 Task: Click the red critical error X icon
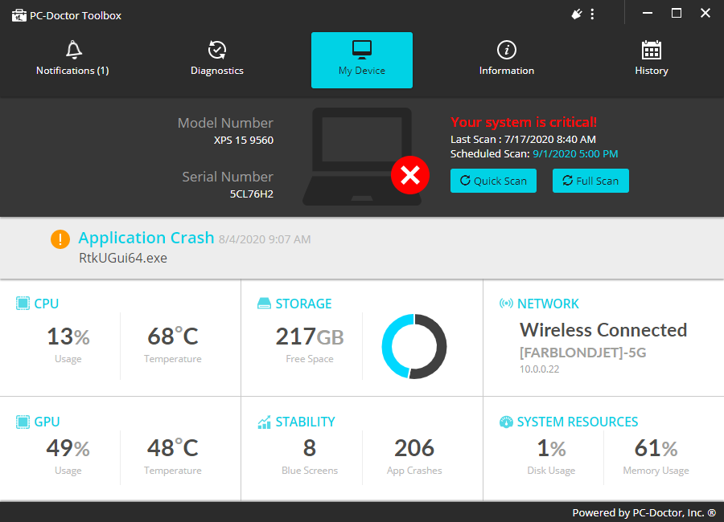tap(410, 176)
